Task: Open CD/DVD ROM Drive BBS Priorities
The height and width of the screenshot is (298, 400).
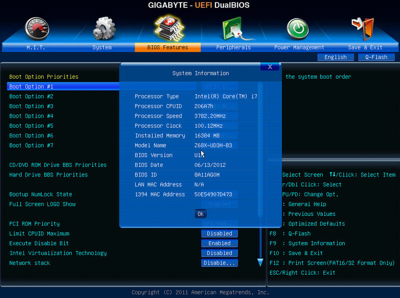Action: click(58, 165)
